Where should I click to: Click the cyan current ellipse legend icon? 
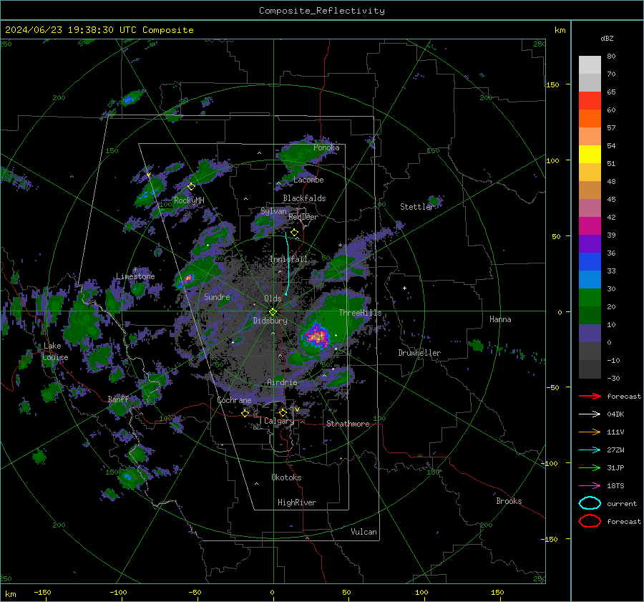point(590,503)
